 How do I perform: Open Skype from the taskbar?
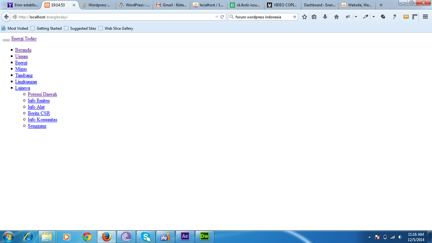click(x=146, y=237)
